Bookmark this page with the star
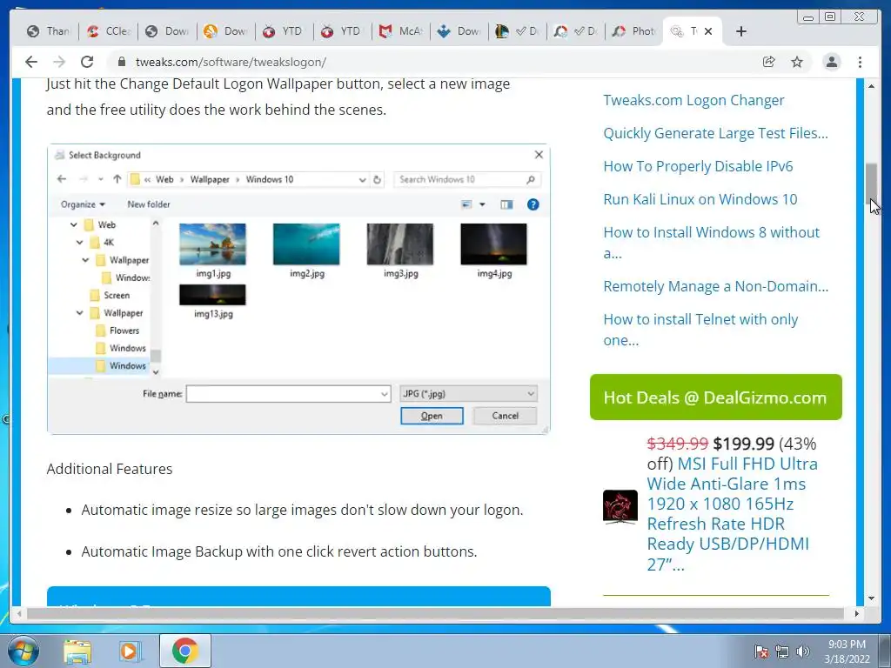 click(x=797, y=62)
